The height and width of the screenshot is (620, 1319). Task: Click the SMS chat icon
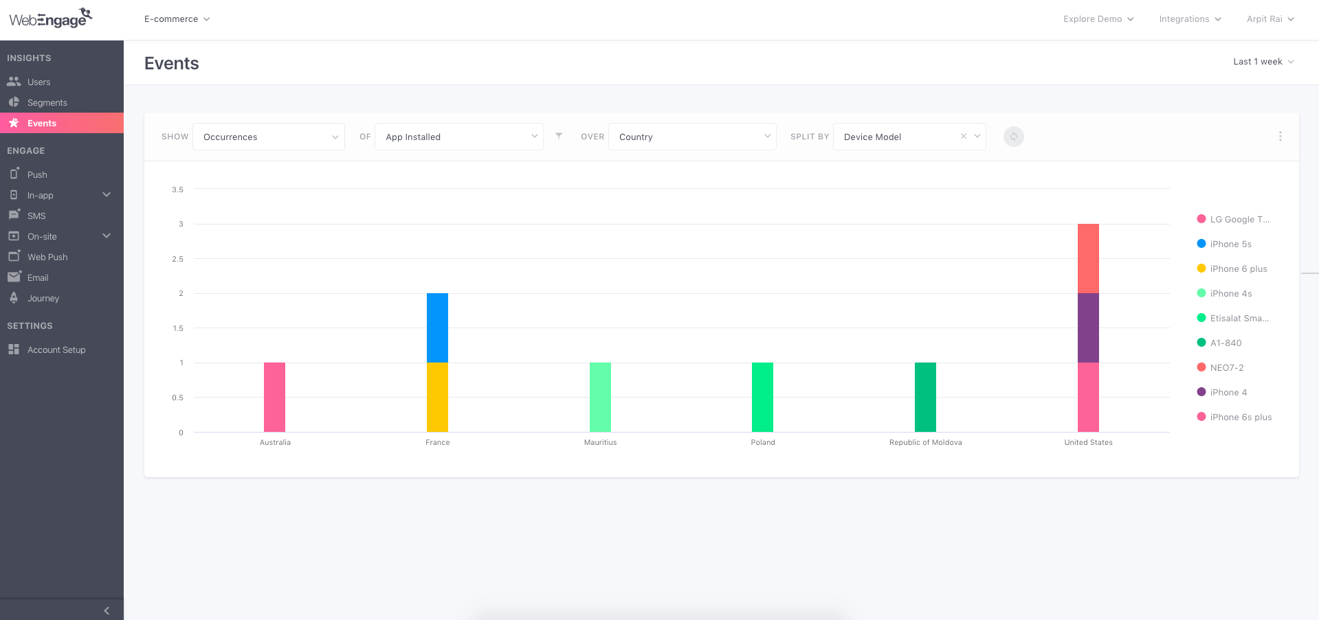click(14, 214)
